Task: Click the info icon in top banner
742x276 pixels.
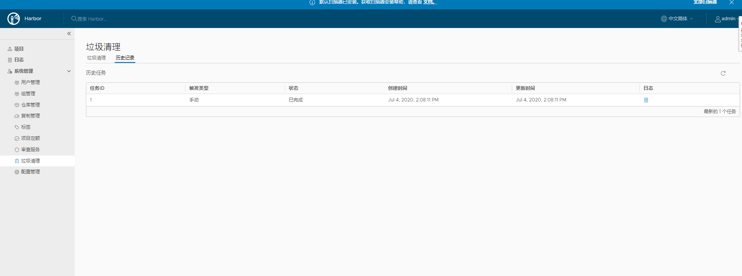Action: point(312,2)
